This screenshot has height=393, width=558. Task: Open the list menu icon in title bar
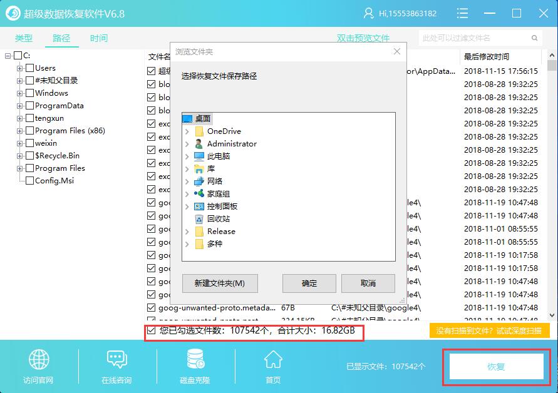462,14
